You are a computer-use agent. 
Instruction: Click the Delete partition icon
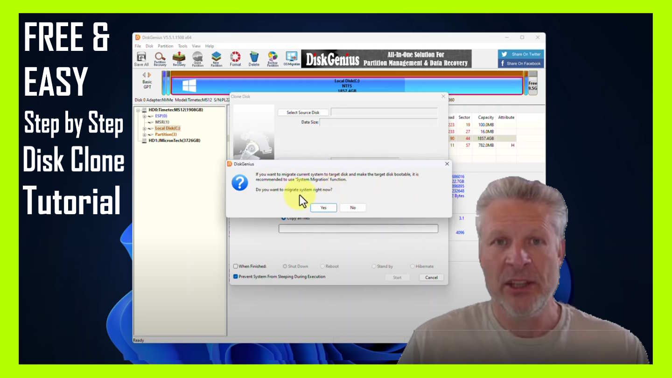click(x=254, y=59)
